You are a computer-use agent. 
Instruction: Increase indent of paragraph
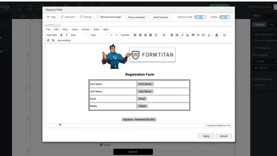[177, 35]
